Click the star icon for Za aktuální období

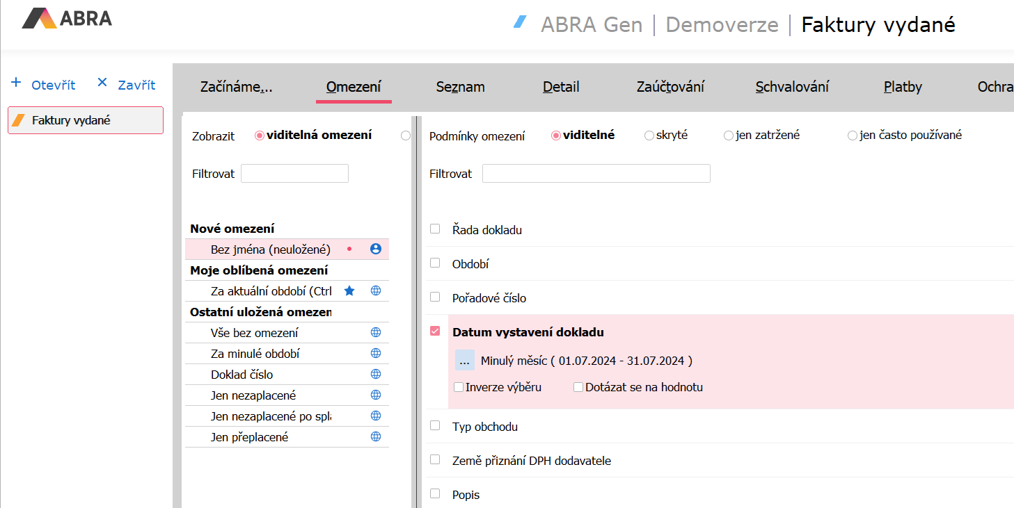349,290
